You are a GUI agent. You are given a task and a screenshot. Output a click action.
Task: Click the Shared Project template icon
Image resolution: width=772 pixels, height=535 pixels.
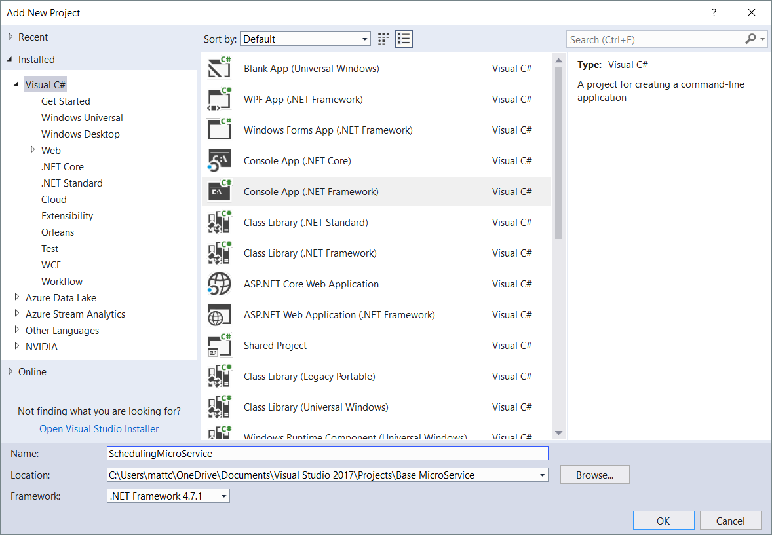(219, 345)
